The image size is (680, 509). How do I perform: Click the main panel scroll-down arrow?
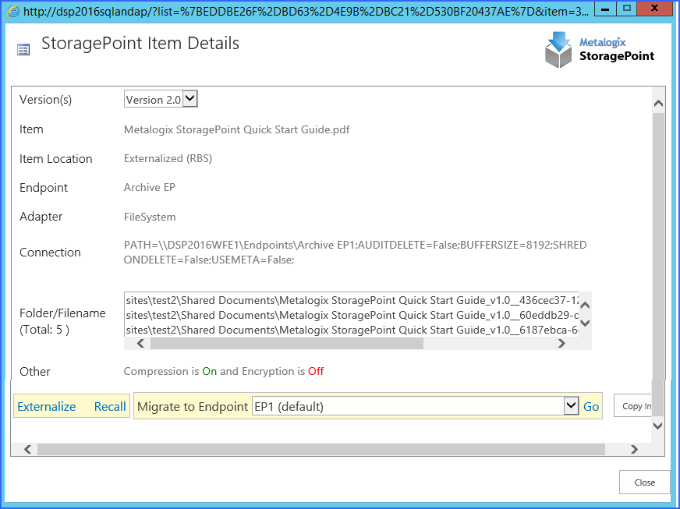pos(658,426)
